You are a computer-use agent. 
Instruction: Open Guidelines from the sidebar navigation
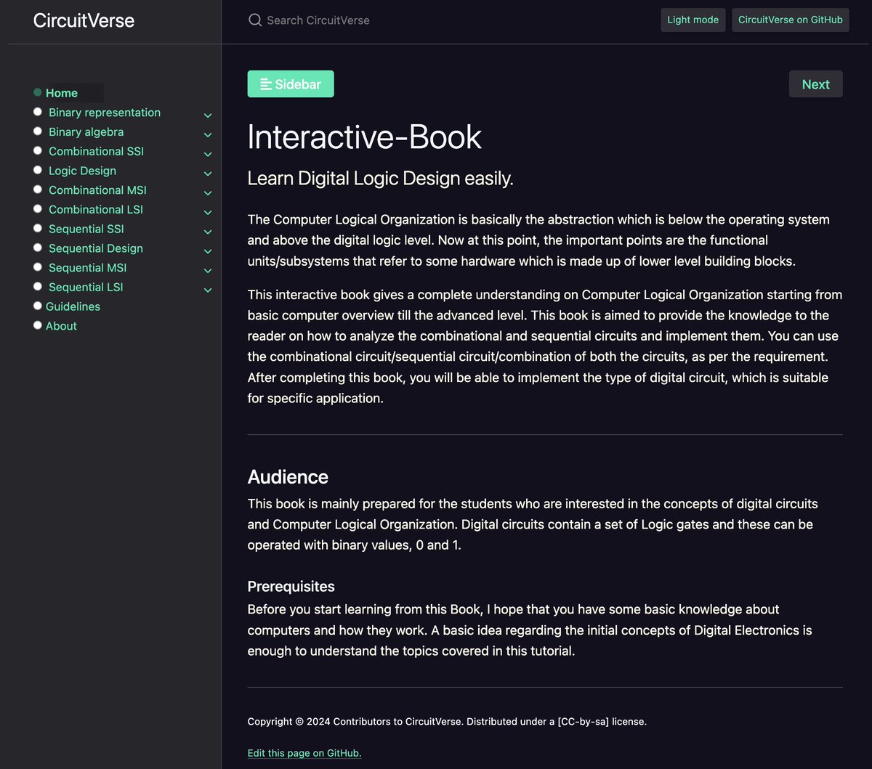tap(73, 306)
